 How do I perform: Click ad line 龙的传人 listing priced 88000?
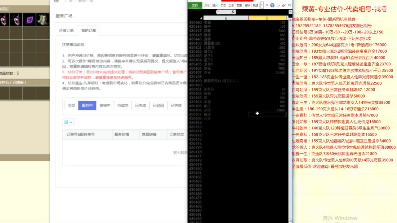pos(344,147)
